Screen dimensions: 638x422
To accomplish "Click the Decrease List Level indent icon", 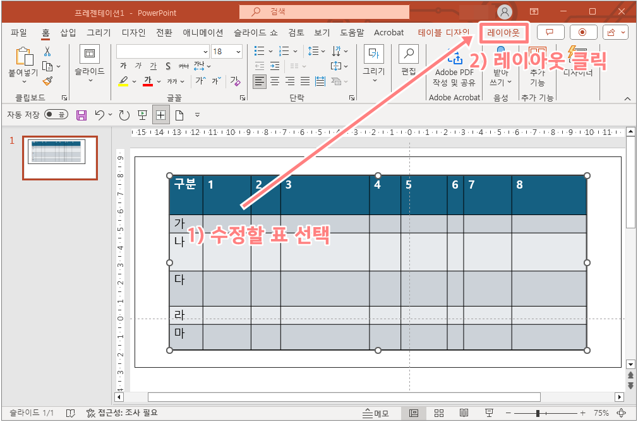I will pyautogui.click(x=259, y=66).
